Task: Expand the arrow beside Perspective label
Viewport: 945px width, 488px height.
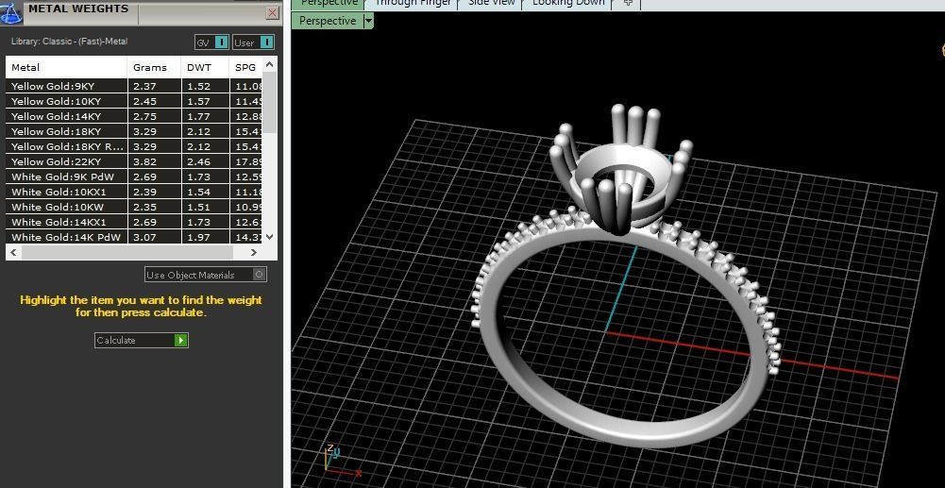Action: click(369, 21)
